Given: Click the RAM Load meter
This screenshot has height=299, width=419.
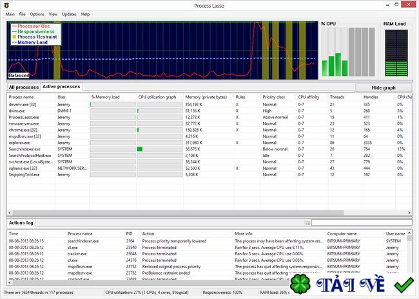Looking at the screenshot, I should [394, 53].
